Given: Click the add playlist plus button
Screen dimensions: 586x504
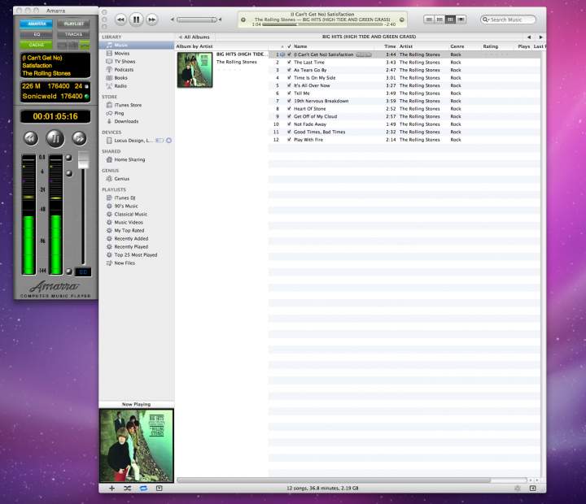Looking at the screenshot, I should tap(112, 489).
